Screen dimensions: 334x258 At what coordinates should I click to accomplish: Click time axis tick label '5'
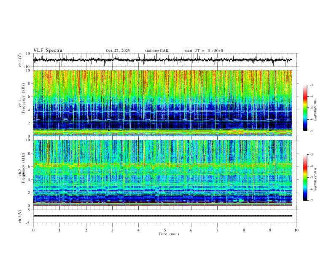[x=165, y=230]
